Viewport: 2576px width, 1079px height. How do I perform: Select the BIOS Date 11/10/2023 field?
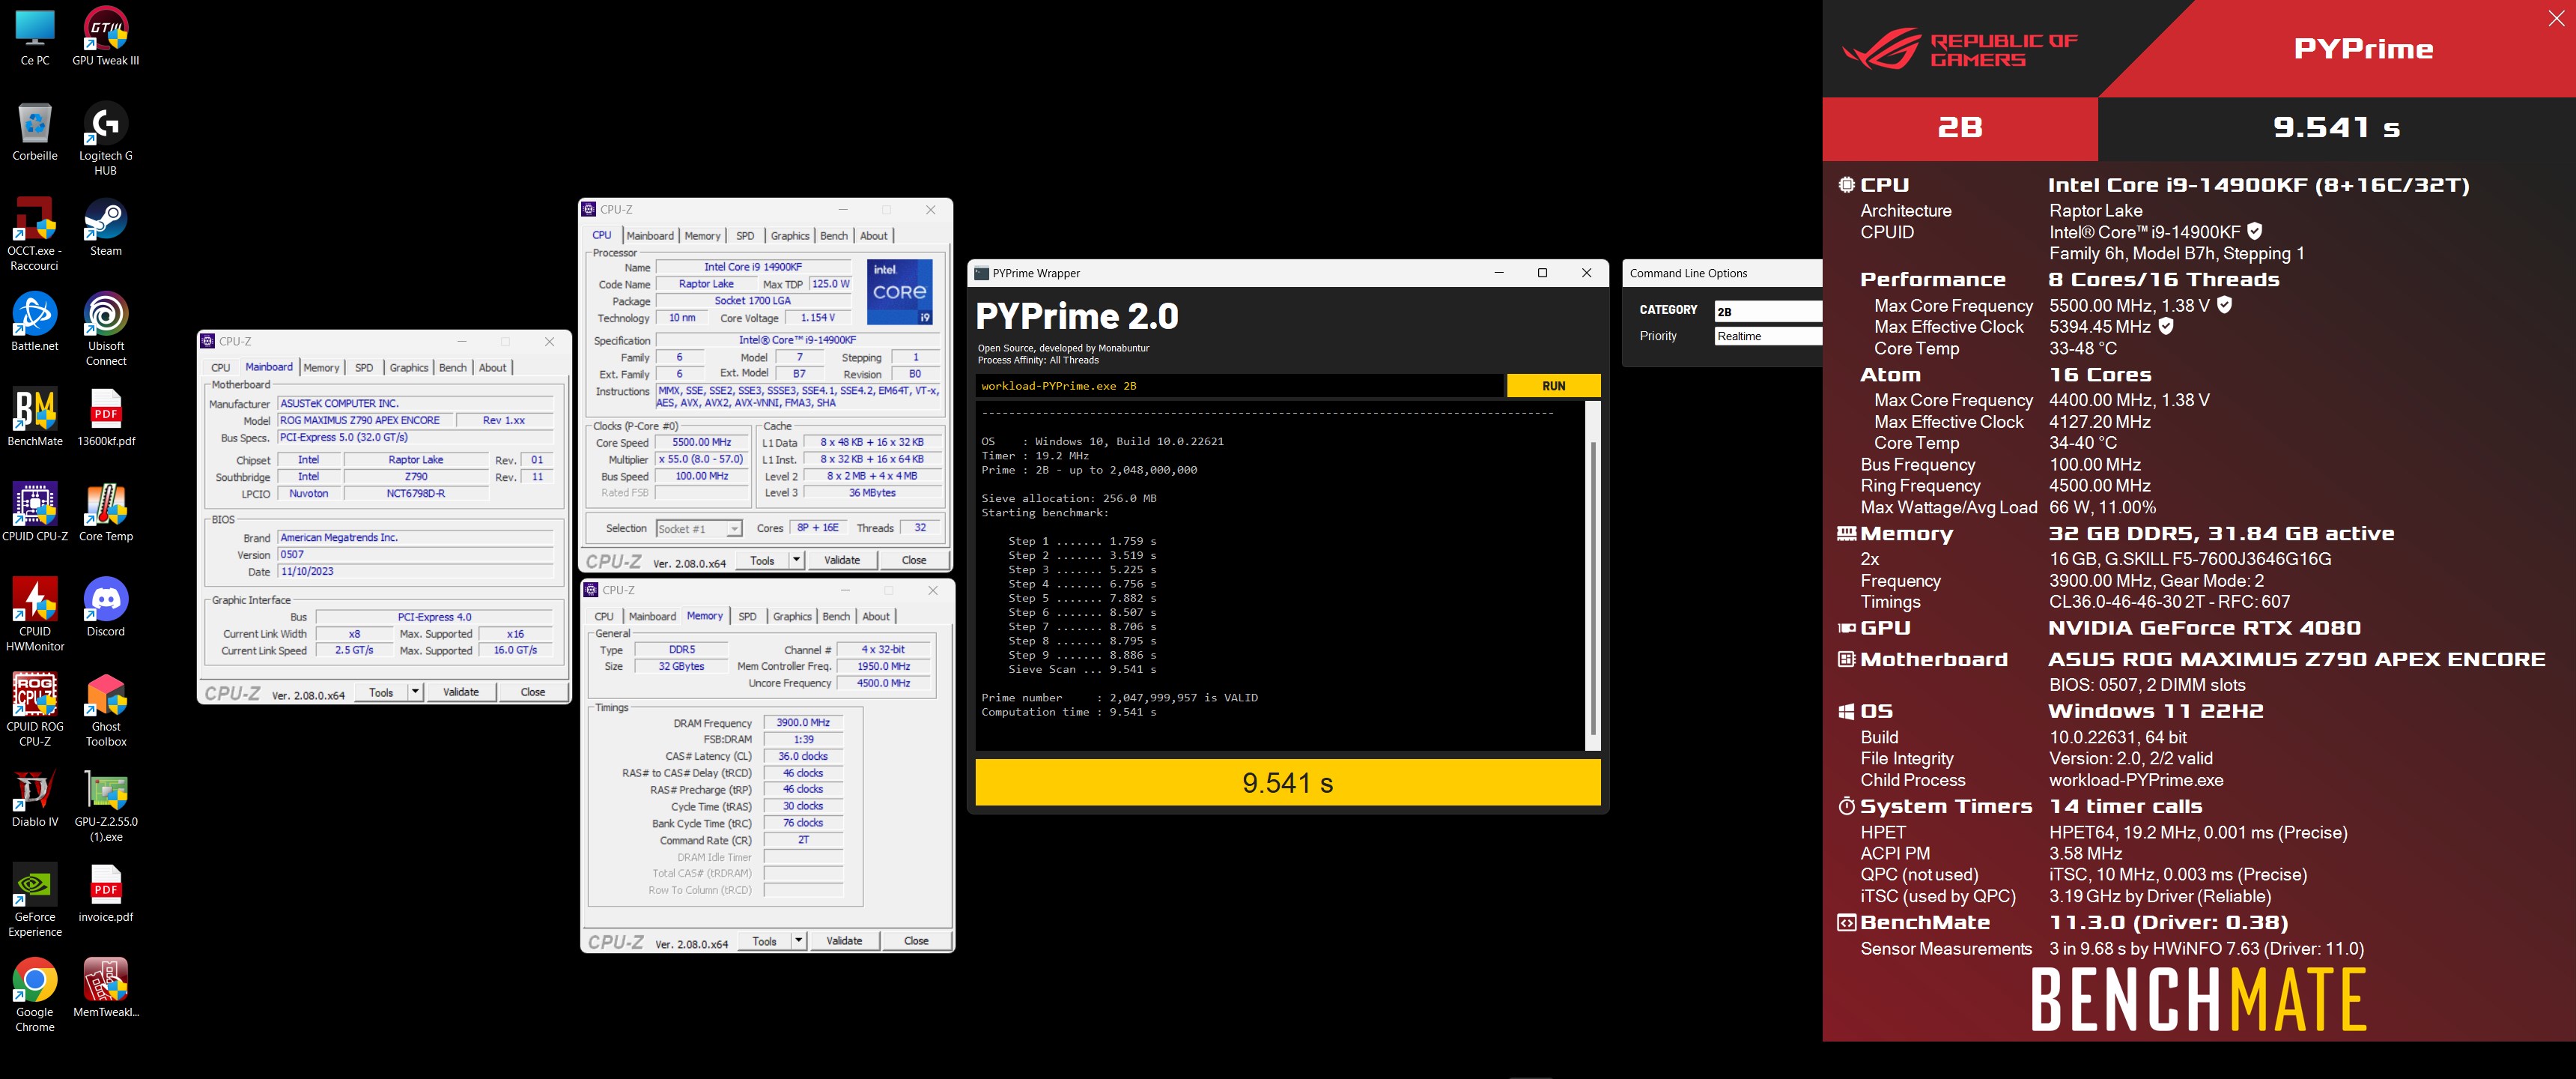pyautogui.click(x=415, y=572)
